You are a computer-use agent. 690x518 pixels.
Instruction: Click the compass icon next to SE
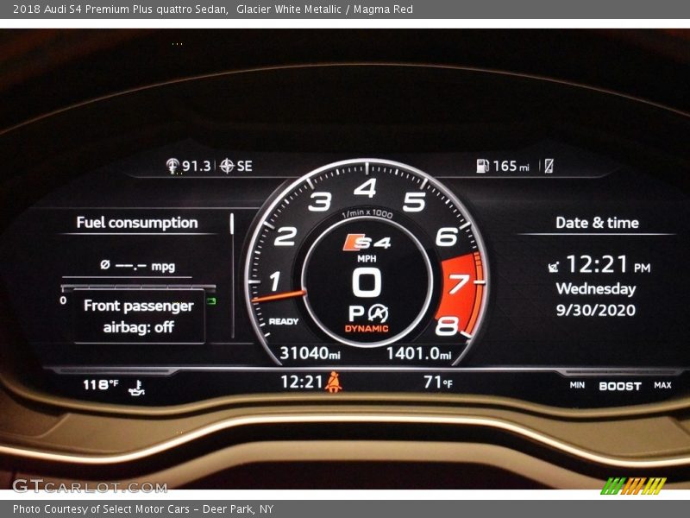(227, 166)
